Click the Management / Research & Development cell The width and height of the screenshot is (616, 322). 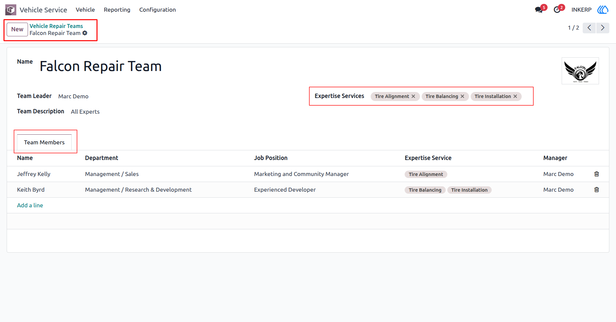coord(138,190)
